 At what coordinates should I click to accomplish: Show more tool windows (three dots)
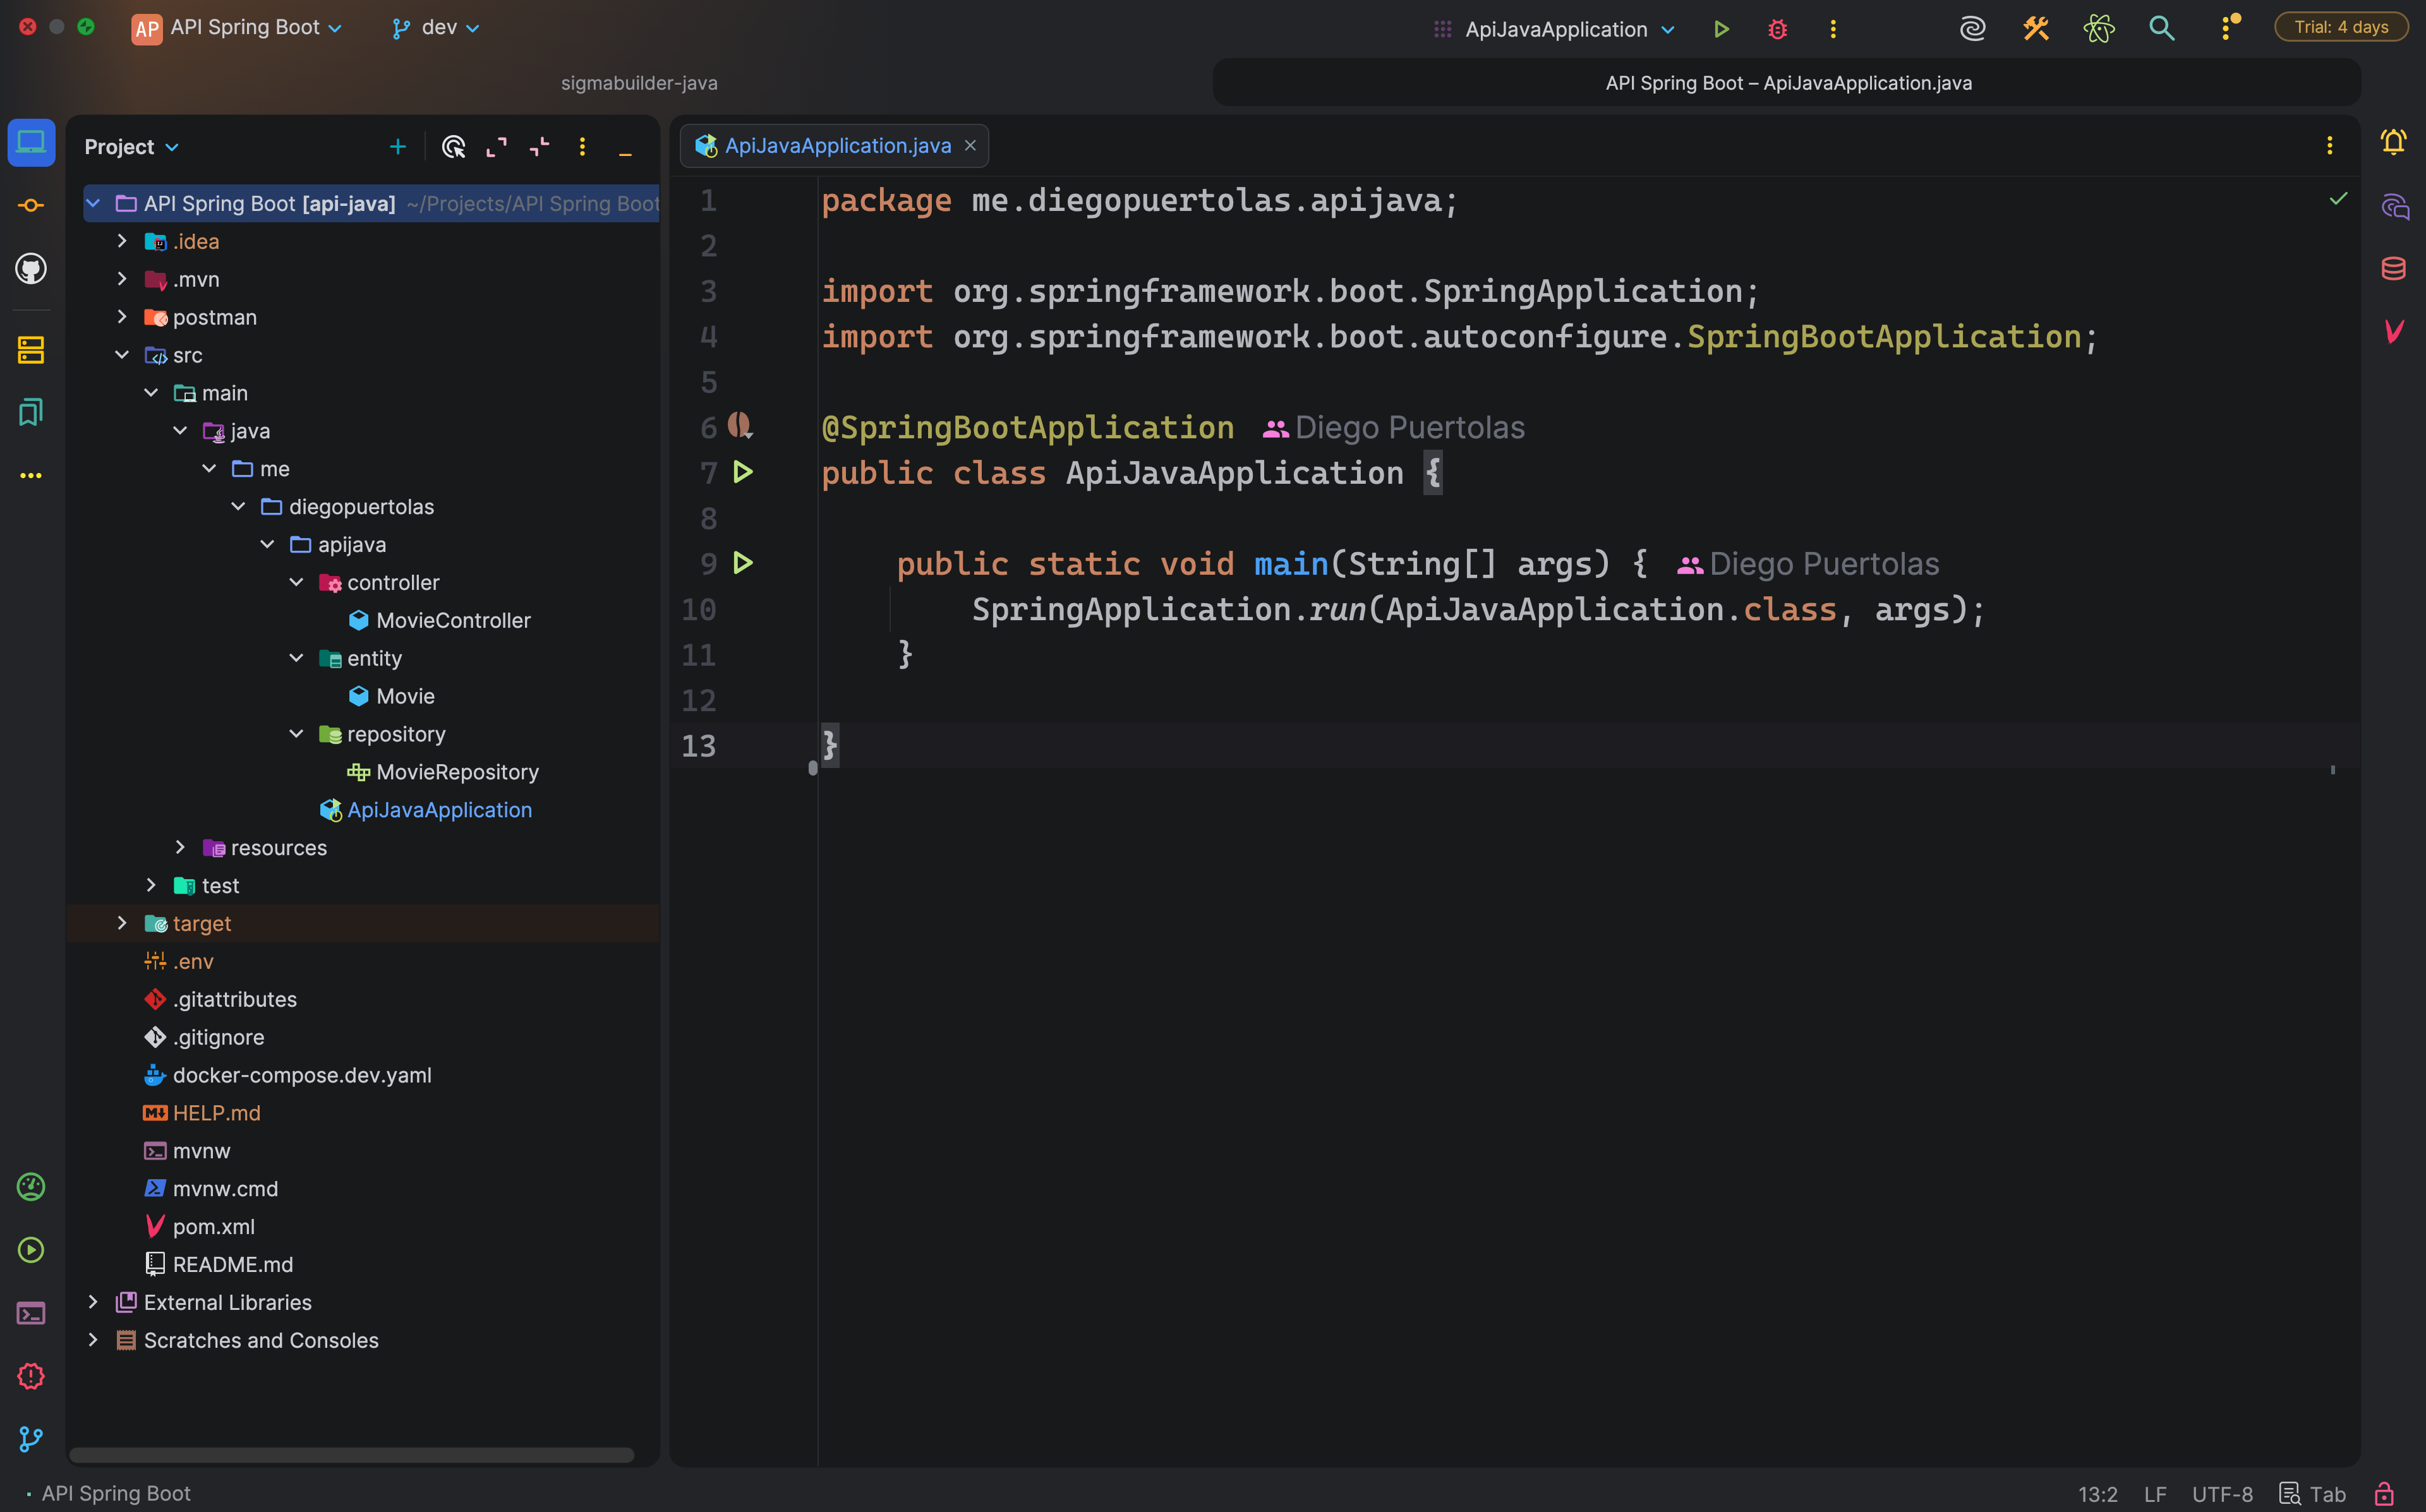pyautogui.click(x=31, y=476)
